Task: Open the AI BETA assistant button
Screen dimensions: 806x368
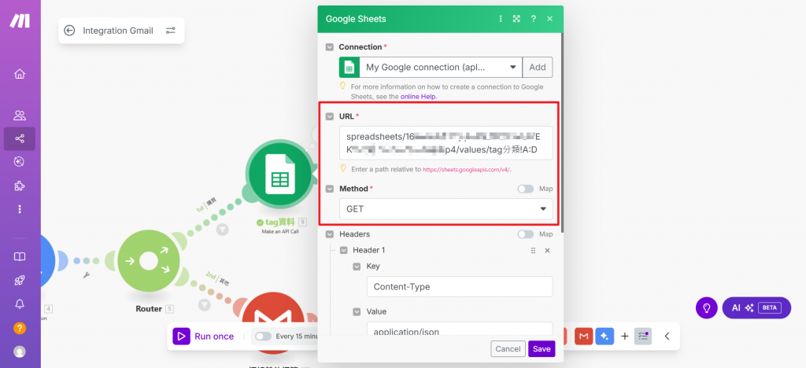Action: coord(756,308)
